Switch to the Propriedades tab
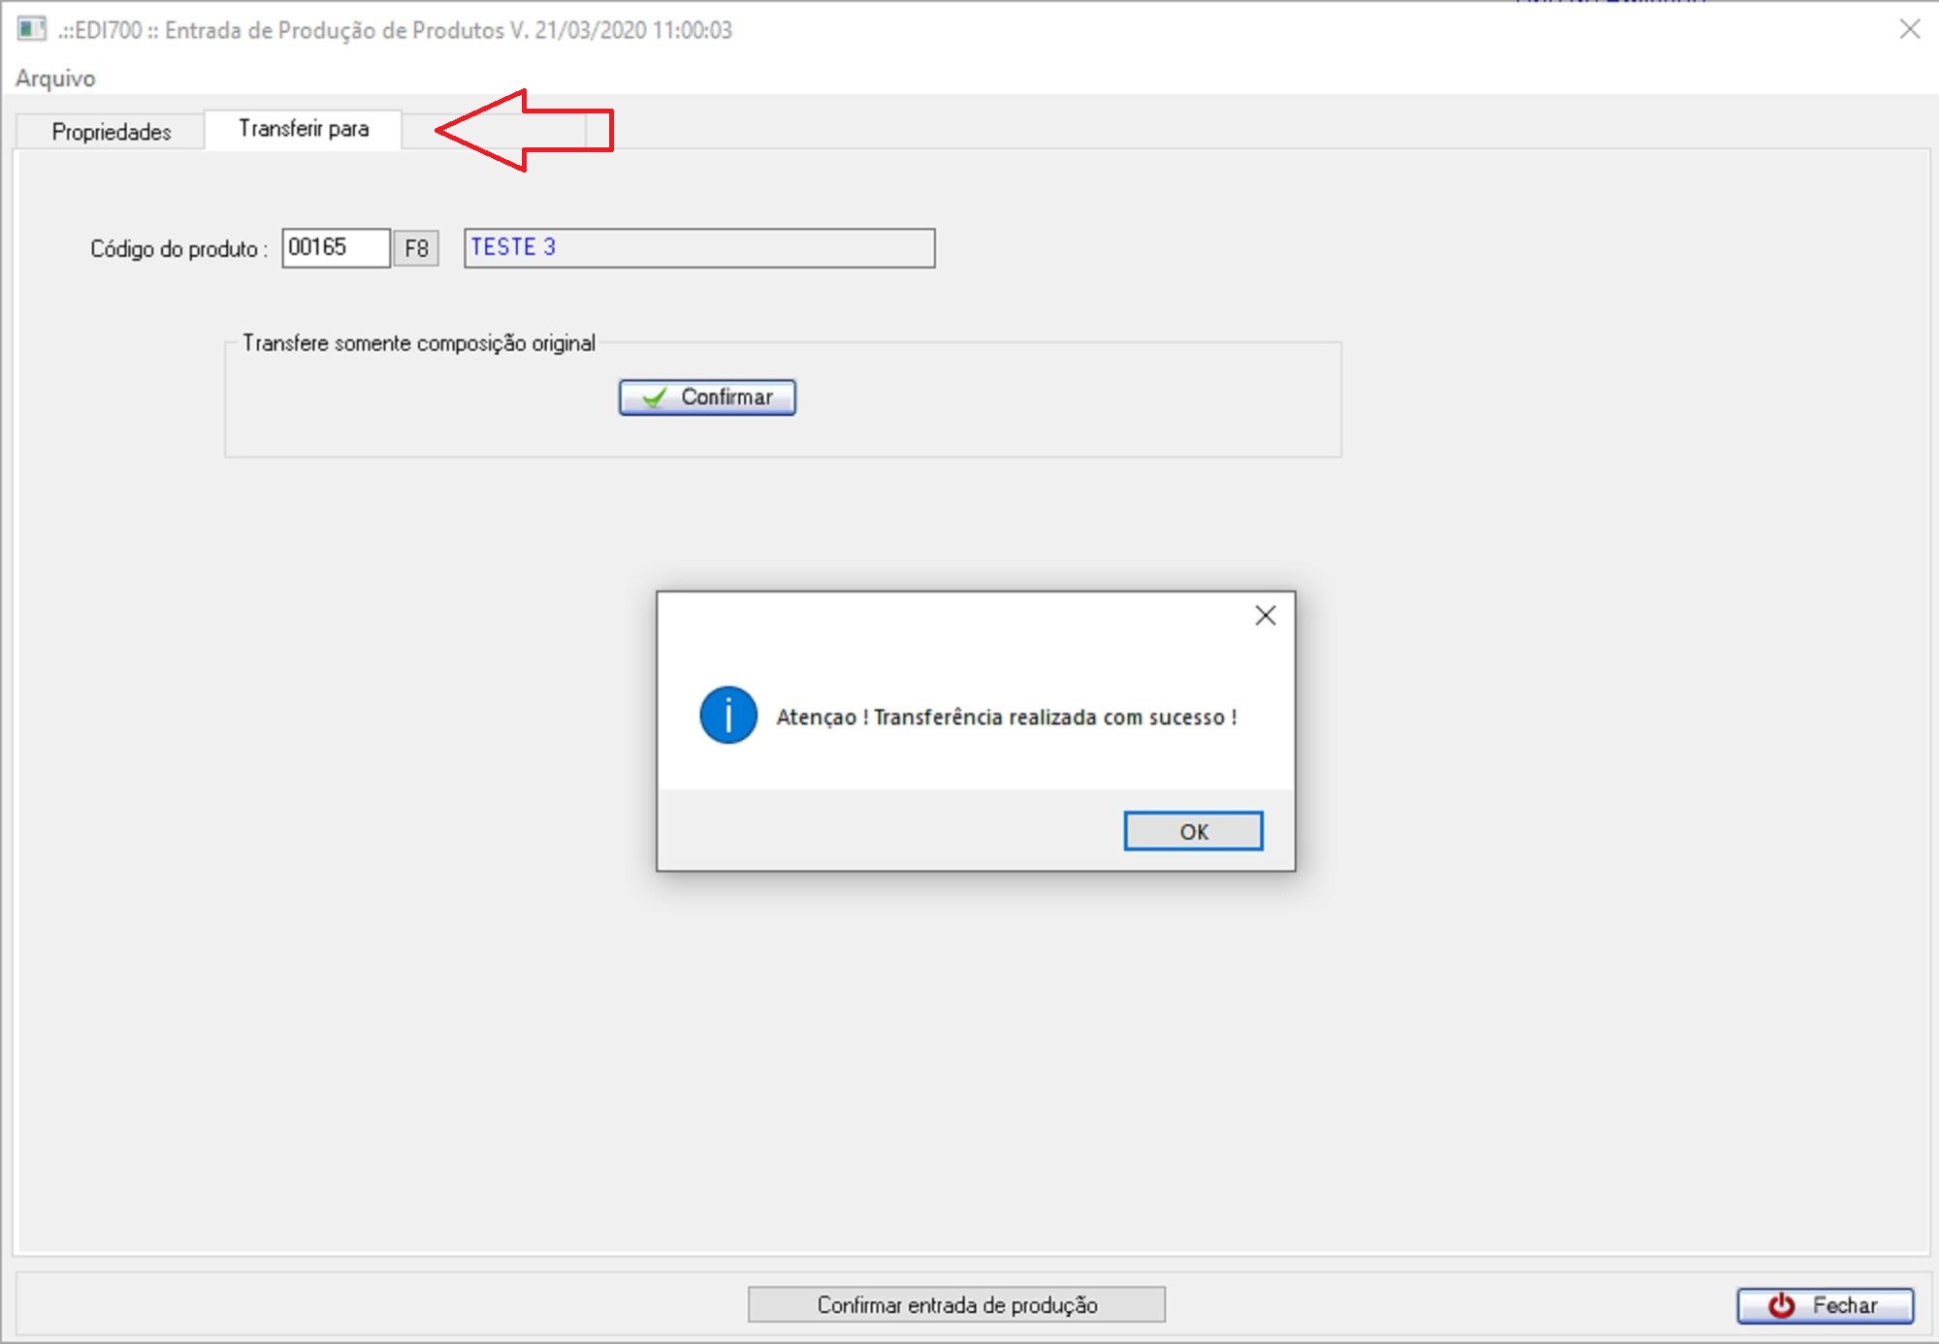This screenshot has width=1939, height=1344. [111, 132]
